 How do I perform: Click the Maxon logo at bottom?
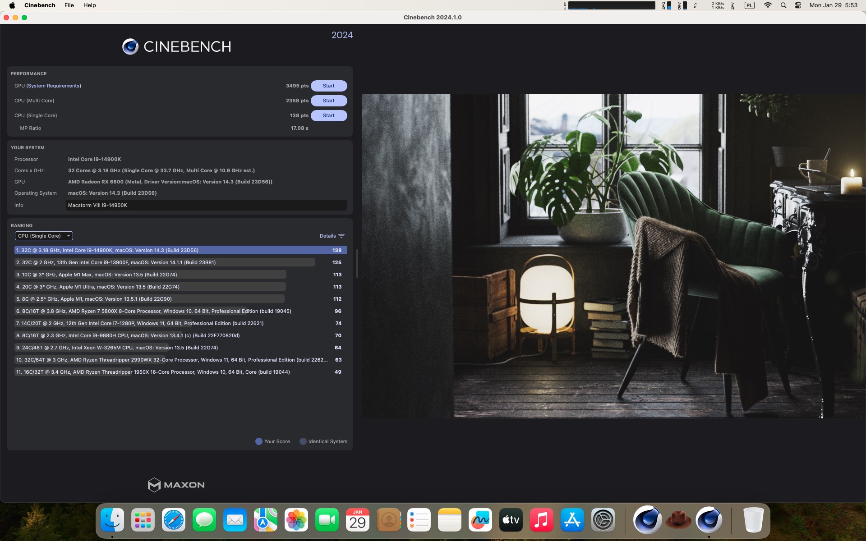coord(176,485)
